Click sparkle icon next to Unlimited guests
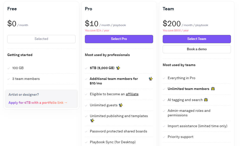Image resolution: width=240 pixels, height=146 pixels. pos(121,105)
